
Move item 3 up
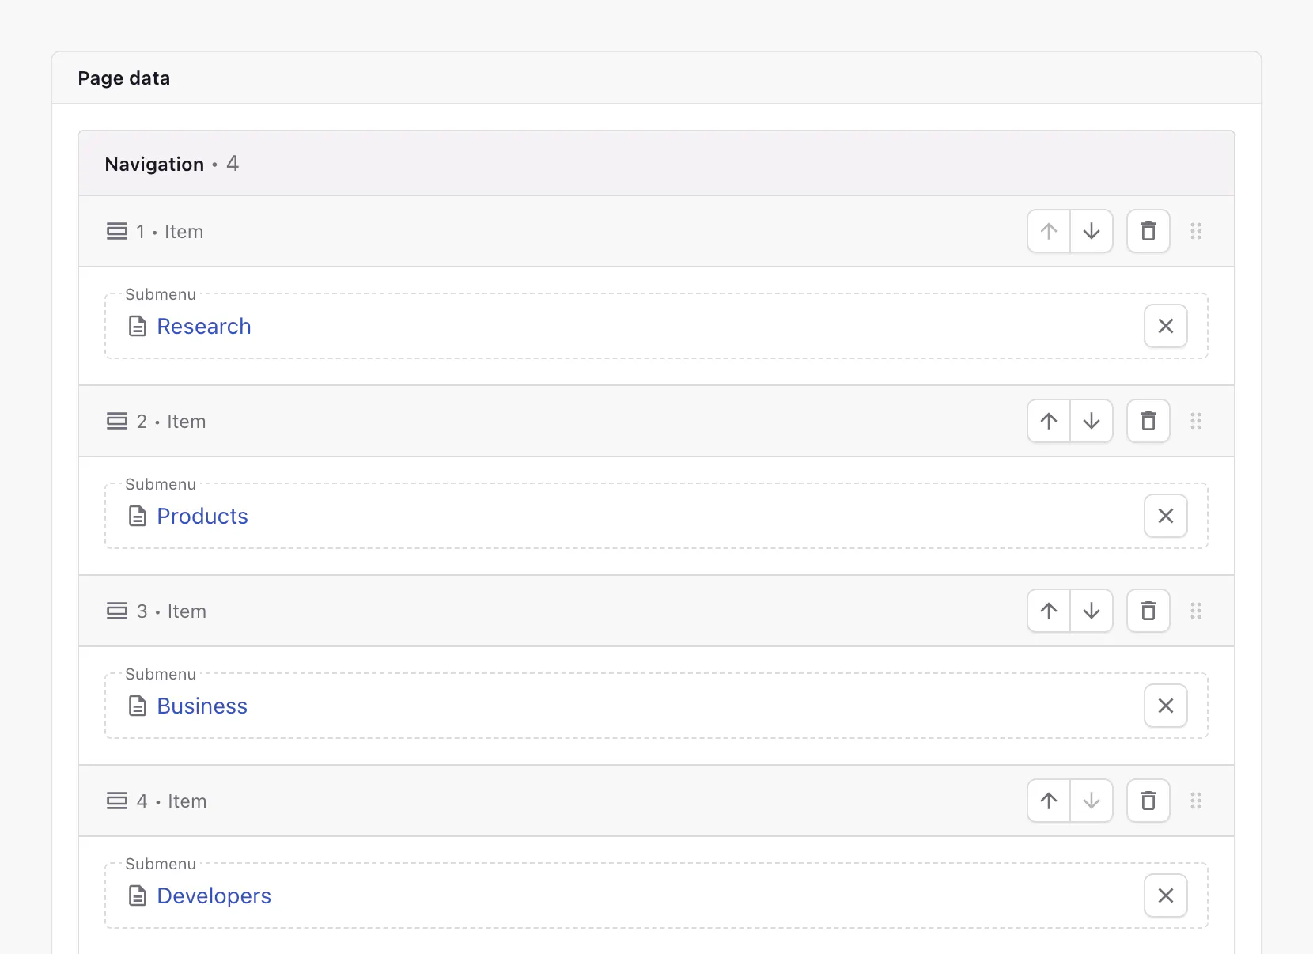(x=1049, y=611)
